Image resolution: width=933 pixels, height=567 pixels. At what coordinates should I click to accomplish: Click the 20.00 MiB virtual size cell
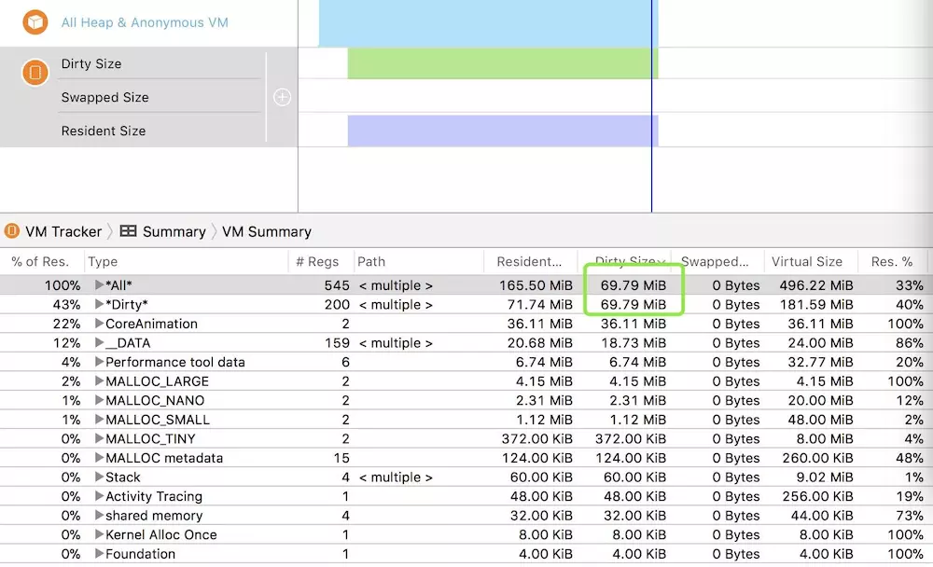[x=820, y=400]
